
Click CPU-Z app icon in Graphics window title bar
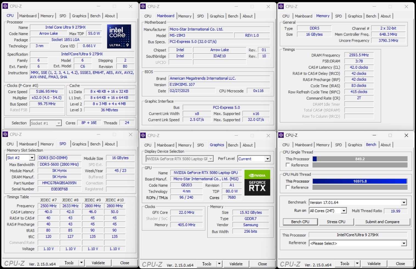click(143, 135)
